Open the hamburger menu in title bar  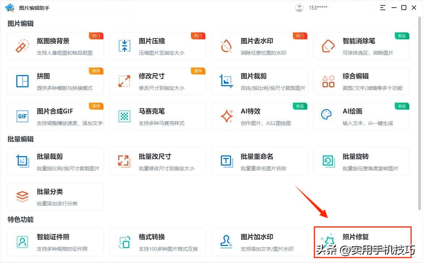[x=383, y=7]
